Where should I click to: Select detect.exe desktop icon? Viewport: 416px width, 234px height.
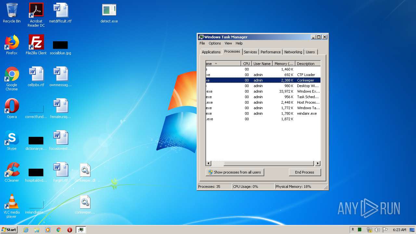coord(109,13)
